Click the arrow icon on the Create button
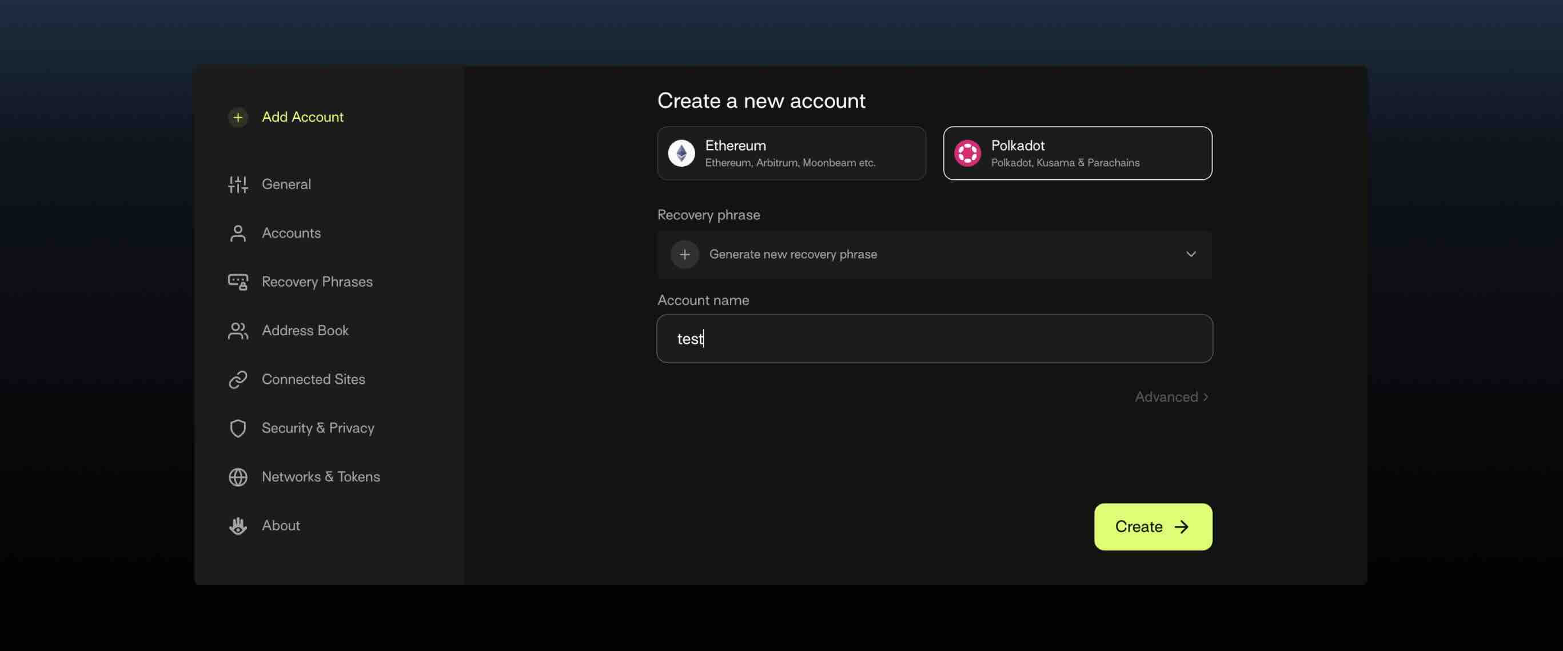Viewport: 1563px width, 651px height. (1181, 527)
